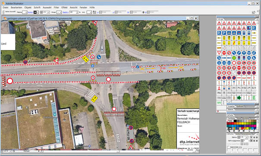Open the Ansicht menu
The image size is (261, 156).
point(74,7)
